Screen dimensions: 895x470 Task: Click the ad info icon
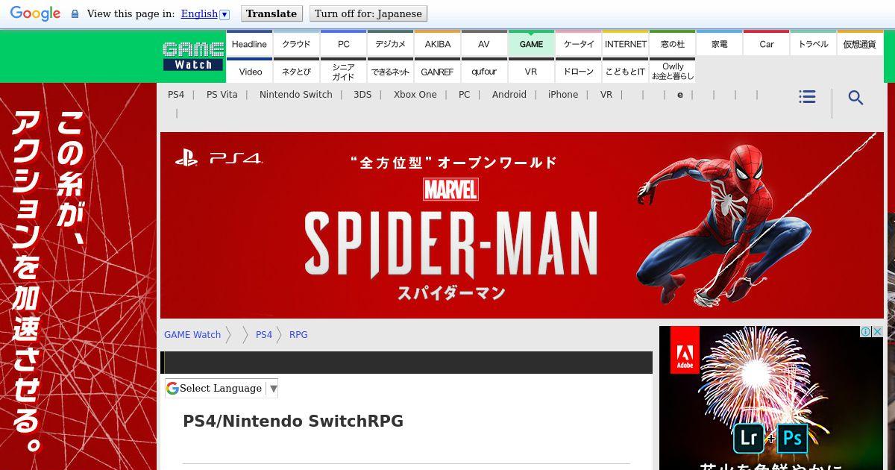point(866,332)
